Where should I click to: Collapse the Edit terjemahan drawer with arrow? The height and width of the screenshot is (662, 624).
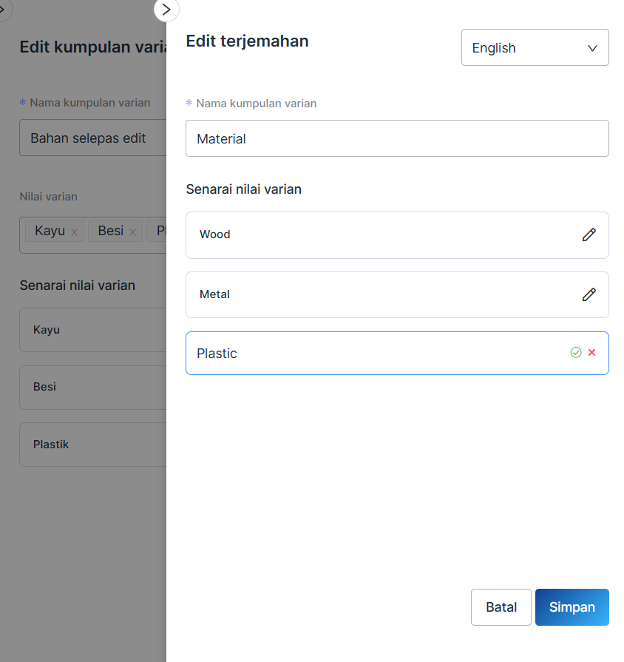(x=166, y=10)
